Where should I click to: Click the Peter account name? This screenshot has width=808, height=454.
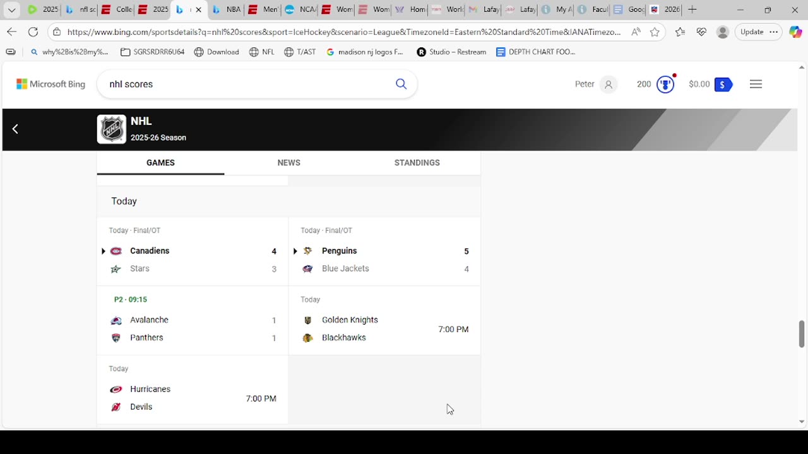coord(585,84)
